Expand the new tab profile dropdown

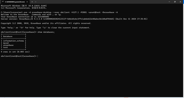coord(36,2)
